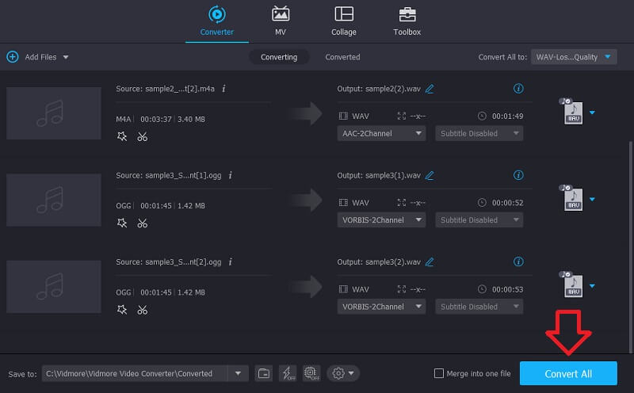Viewport: 634px width, 393px height.
Task: Toggle the hardware acceleration chip icon
Action: coord(311,373)
